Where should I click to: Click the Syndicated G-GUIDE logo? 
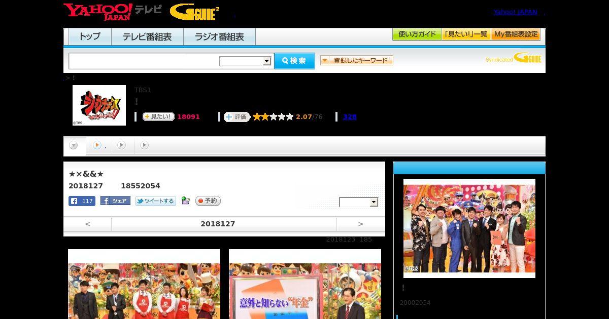pos(514,58)
